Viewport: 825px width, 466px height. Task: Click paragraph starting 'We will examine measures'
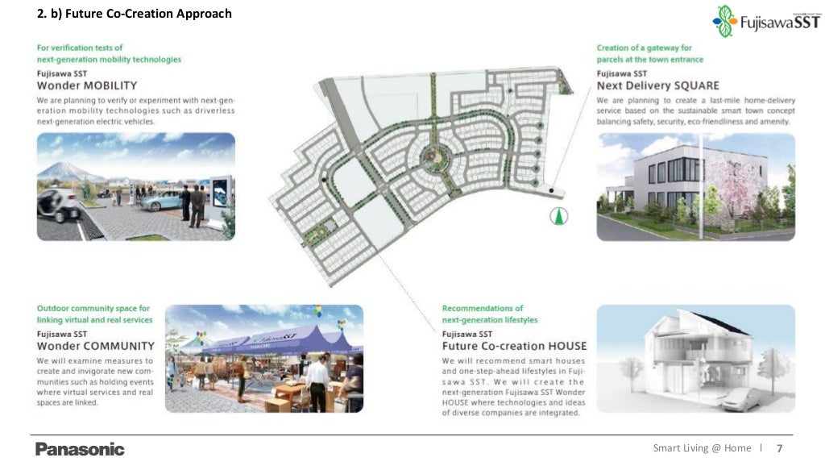[95, 382]
